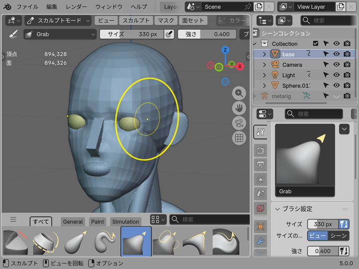Hide the Light in viewport
The height and width of the screenshot is (269, 359).
pos(337,75)
